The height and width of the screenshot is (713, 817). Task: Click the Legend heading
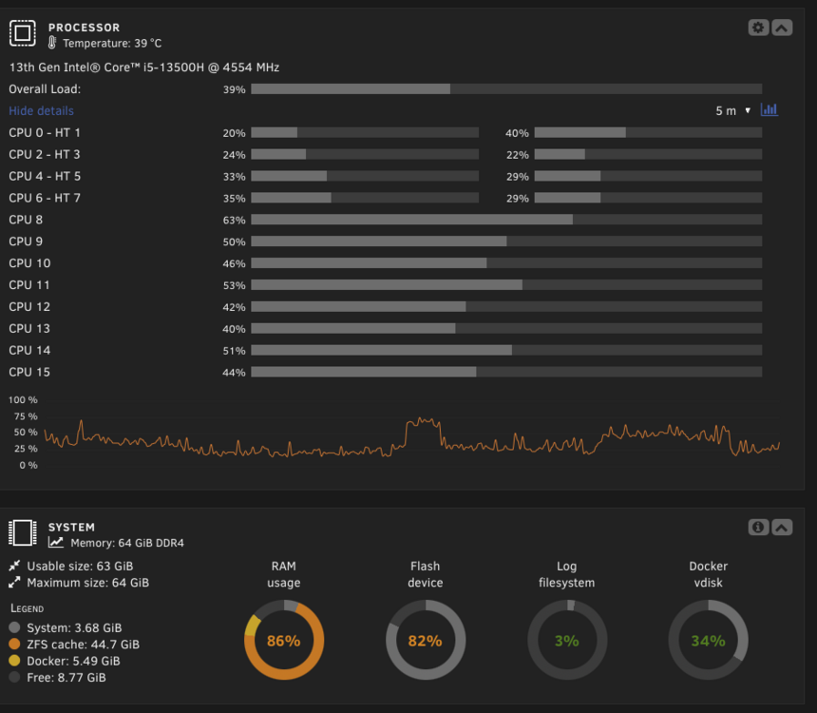[x=28, y=608]
